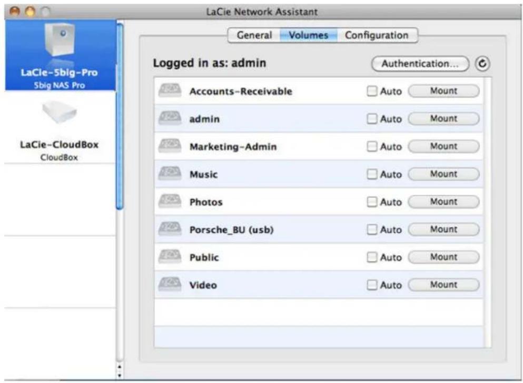523x383 pixels.
Task: Check Auto for Porsche_BU (usb)
Action: pyautogui.click(x=372, y=229)
